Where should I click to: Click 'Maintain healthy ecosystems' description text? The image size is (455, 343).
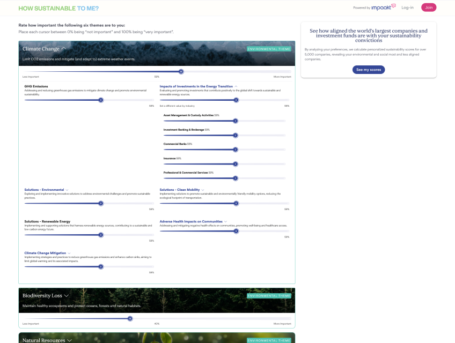click(x=82, y=306)
